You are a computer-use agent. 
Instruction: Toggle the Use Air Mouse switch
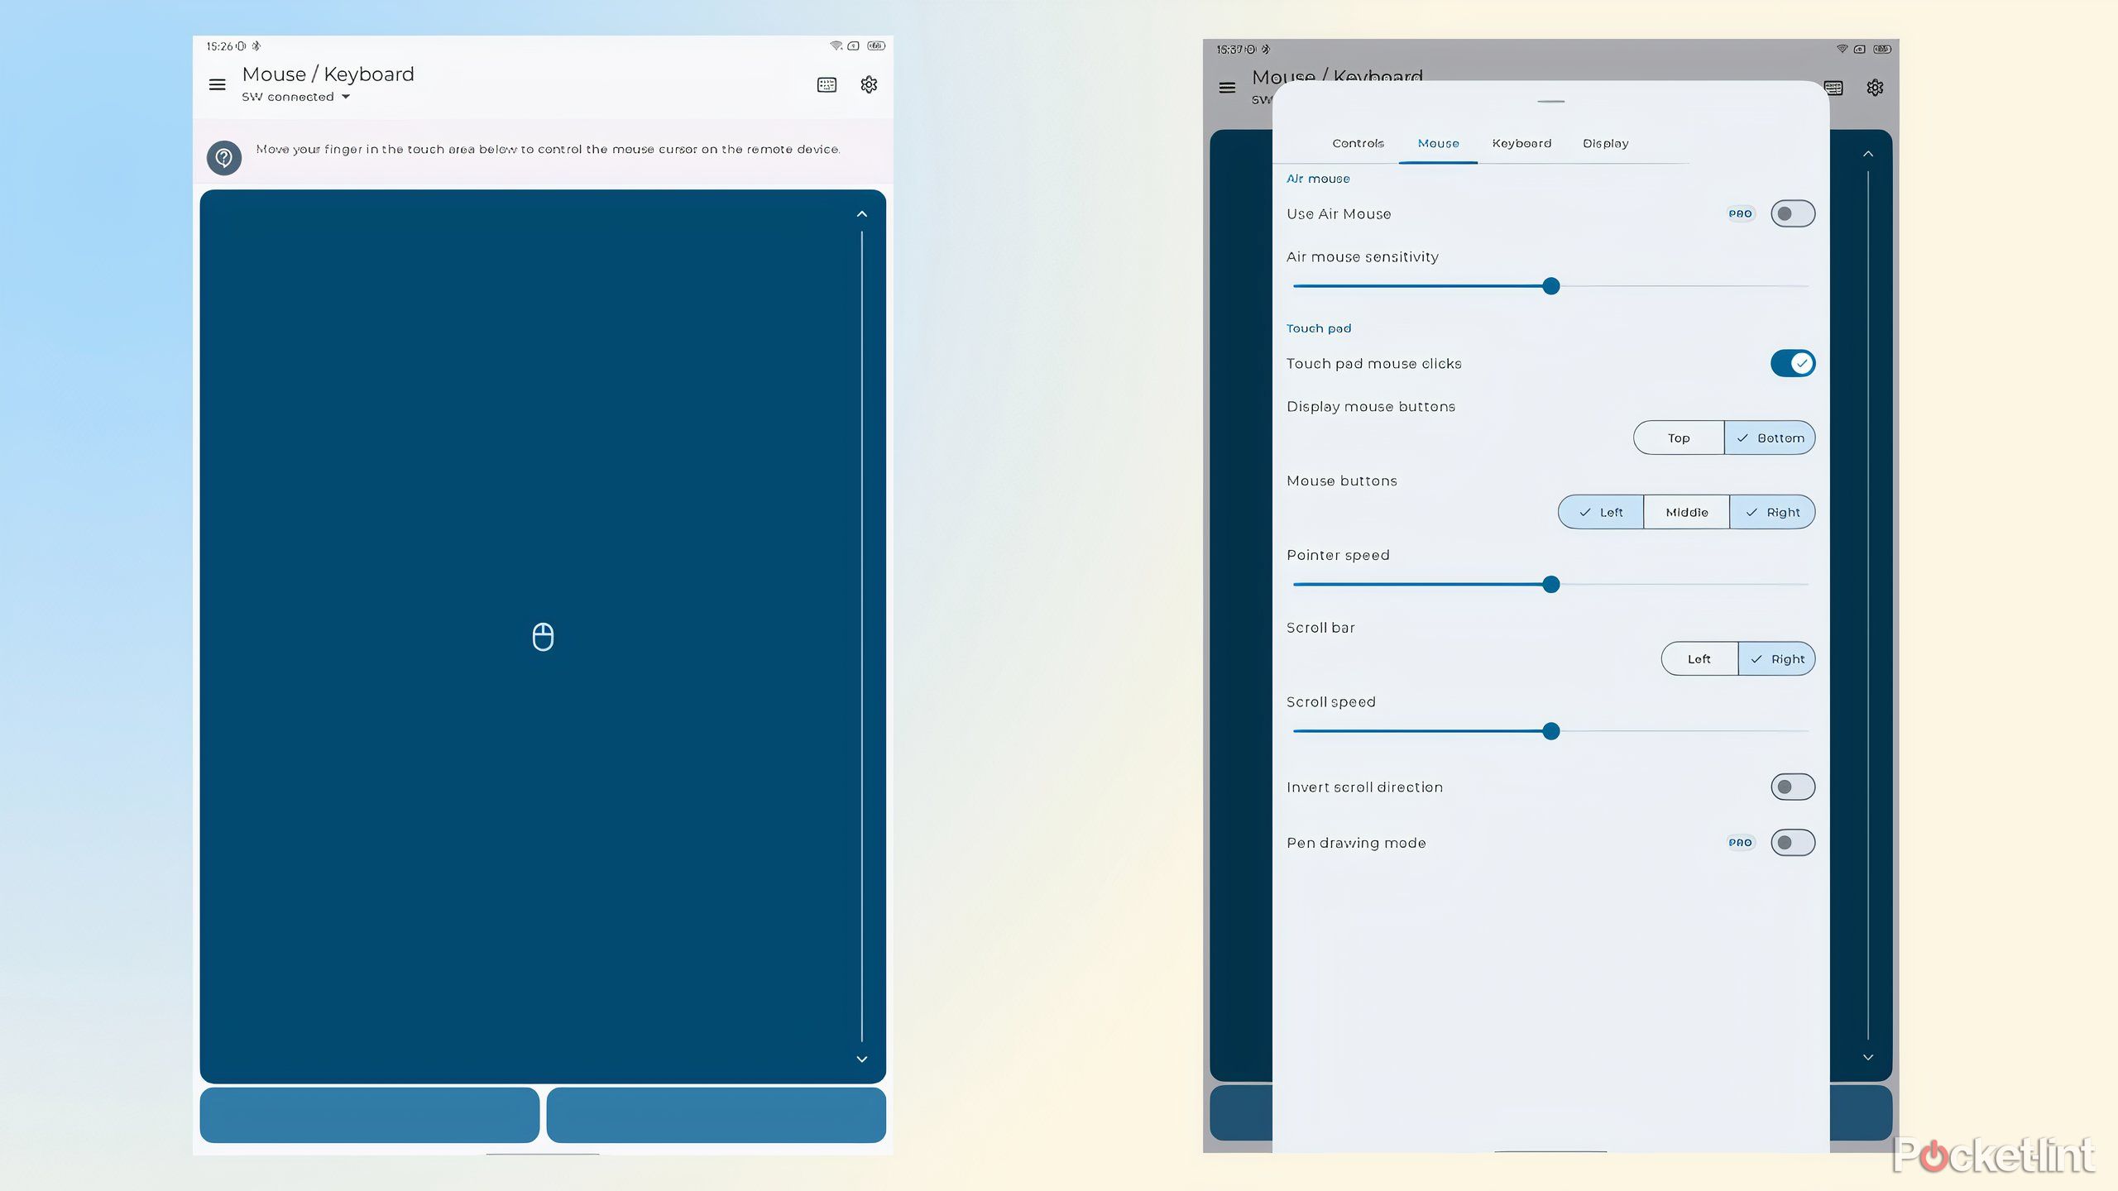pyautogui.click(x=1790, y=213)
